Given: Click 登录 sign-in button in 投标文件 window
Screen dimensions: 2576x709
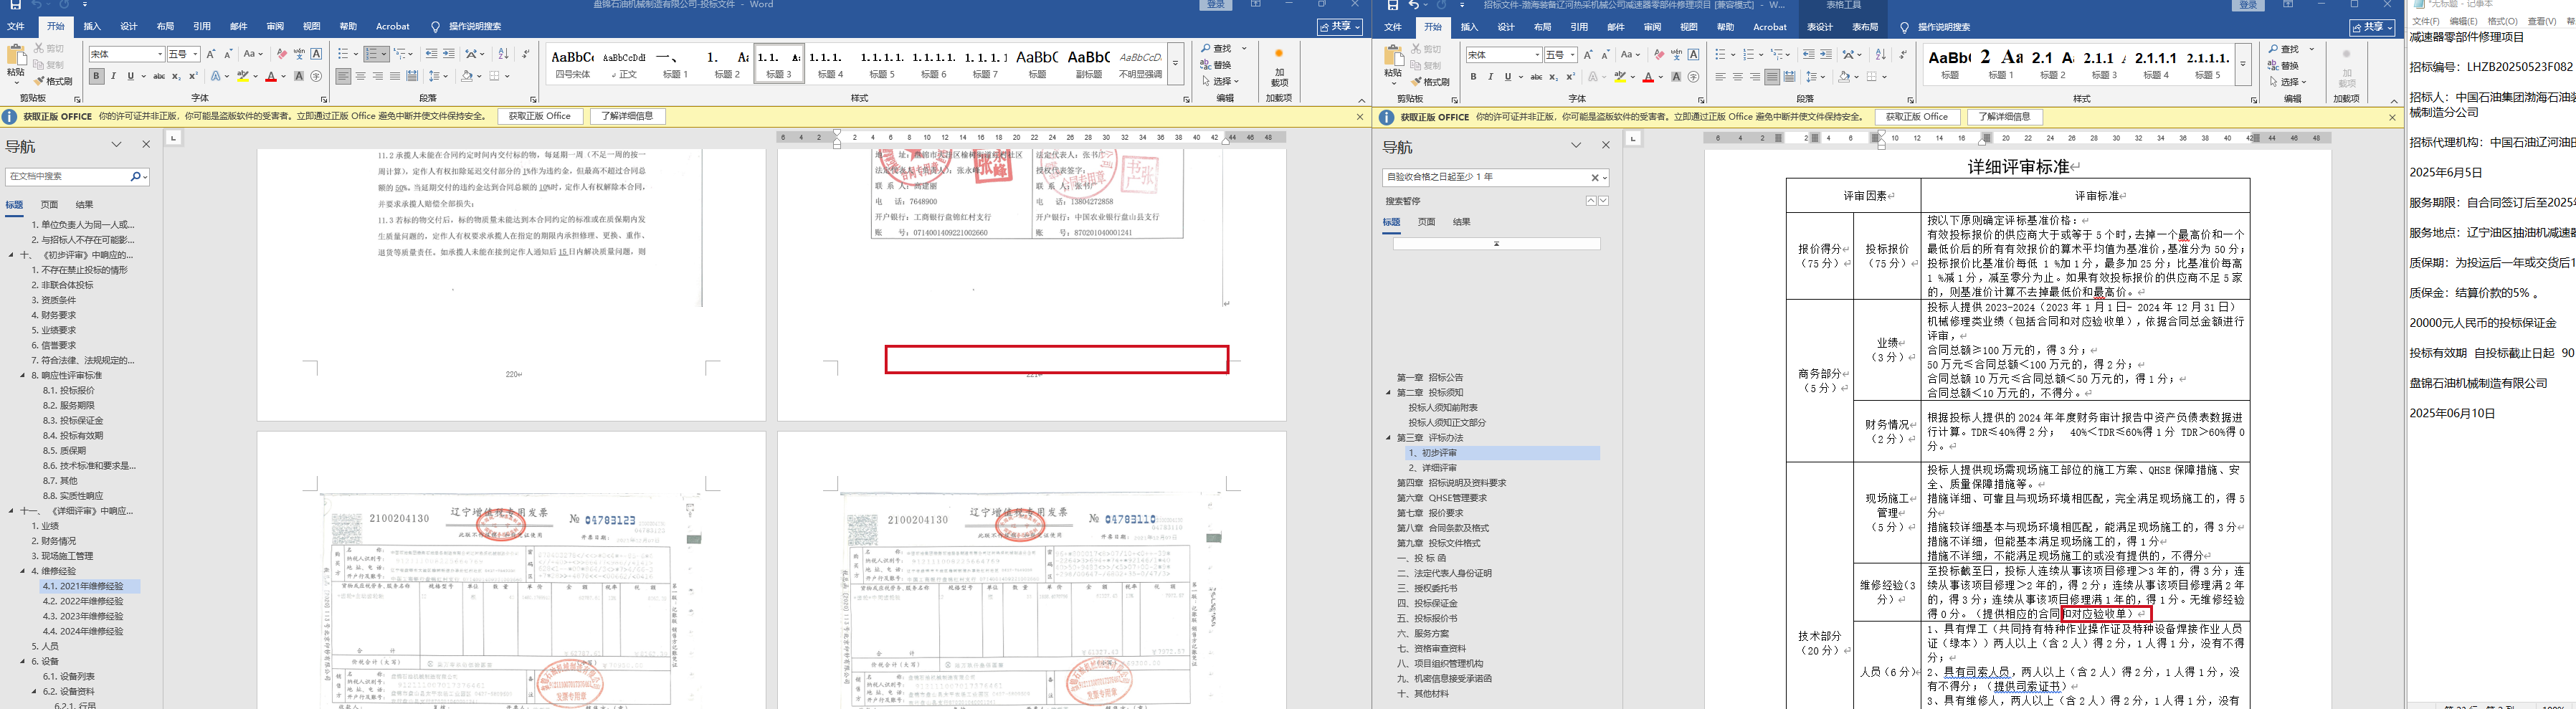Looking at the screenshot, I should tap(1215, 5).
